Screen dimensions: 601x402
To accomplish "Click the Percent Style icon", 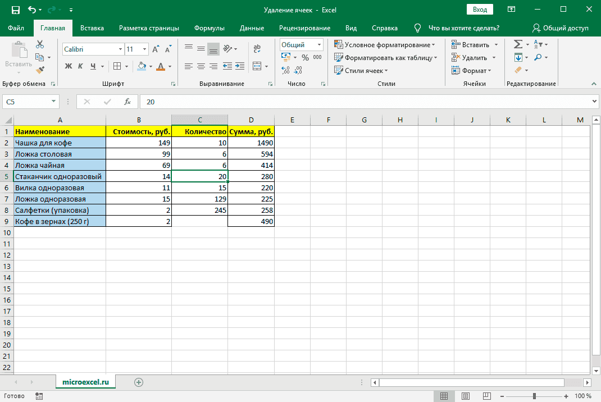I will [x=305, y=57].
